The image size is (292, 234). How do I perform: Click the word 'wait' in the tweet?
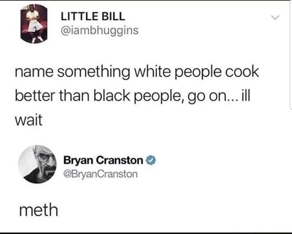tap(29, 120)
